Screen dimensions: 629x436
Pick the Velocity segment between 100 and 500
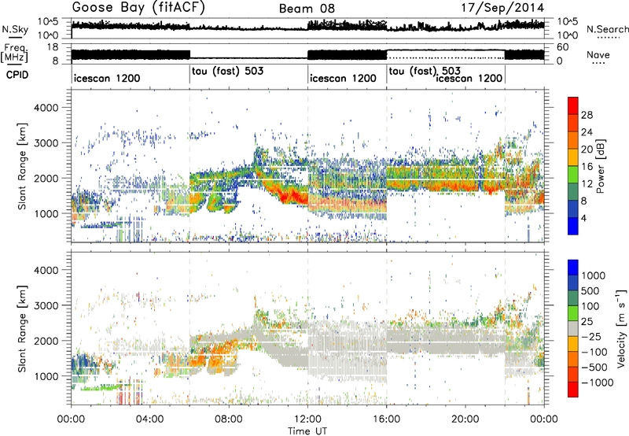click(x=573, y=298)
